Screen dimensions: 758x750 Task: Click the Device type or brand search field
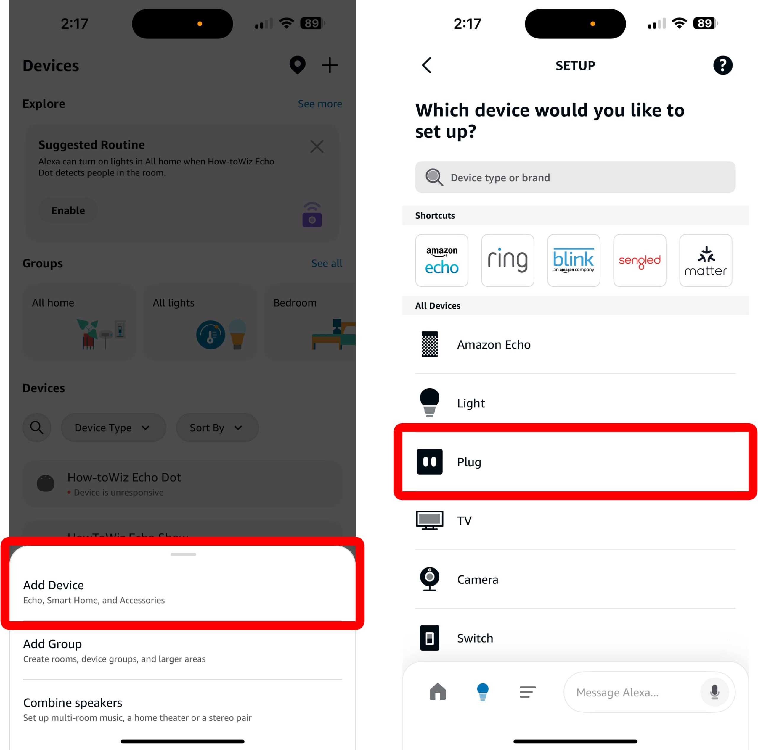575,177
